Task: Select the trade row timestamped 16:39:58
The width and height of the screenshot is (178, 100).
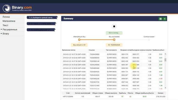Action: click(x=113, y=68)
